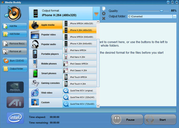Open settings via the gear icon
The width and height of the screenshot is (179, 128).
pos(104,14)
